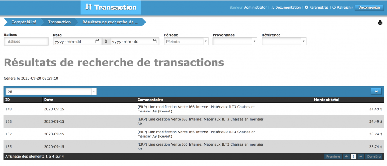Open the blue table options dropdown button

point(376,91)
